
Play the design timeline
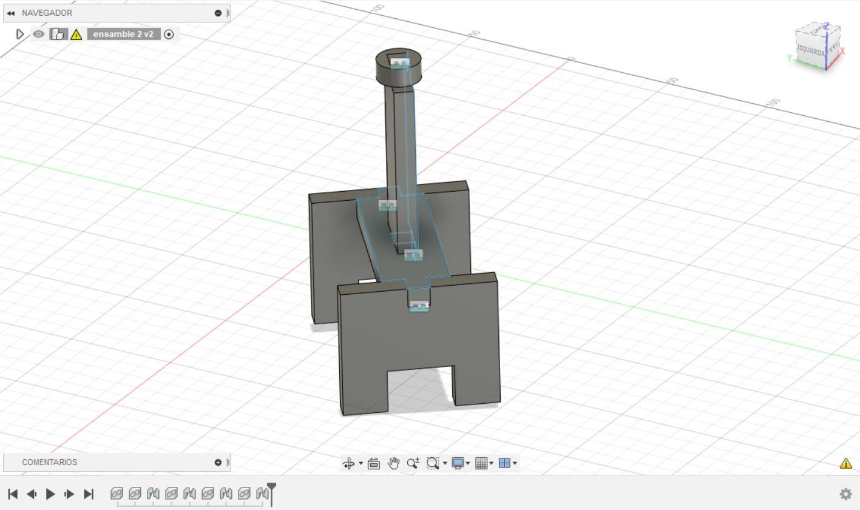[x=51, y=494]
